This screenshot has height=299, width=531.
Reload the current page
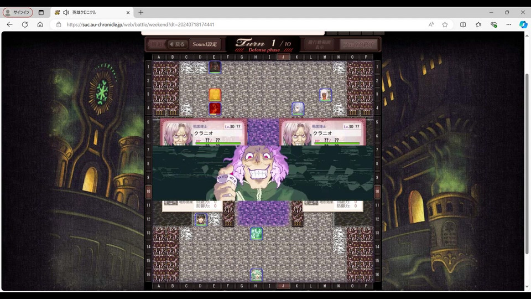[25, 24]
